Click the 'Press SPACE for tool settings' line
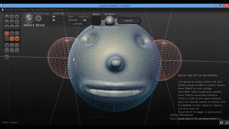Image resolution: width=229 pixels, height=129 pixels. [195, 89]
